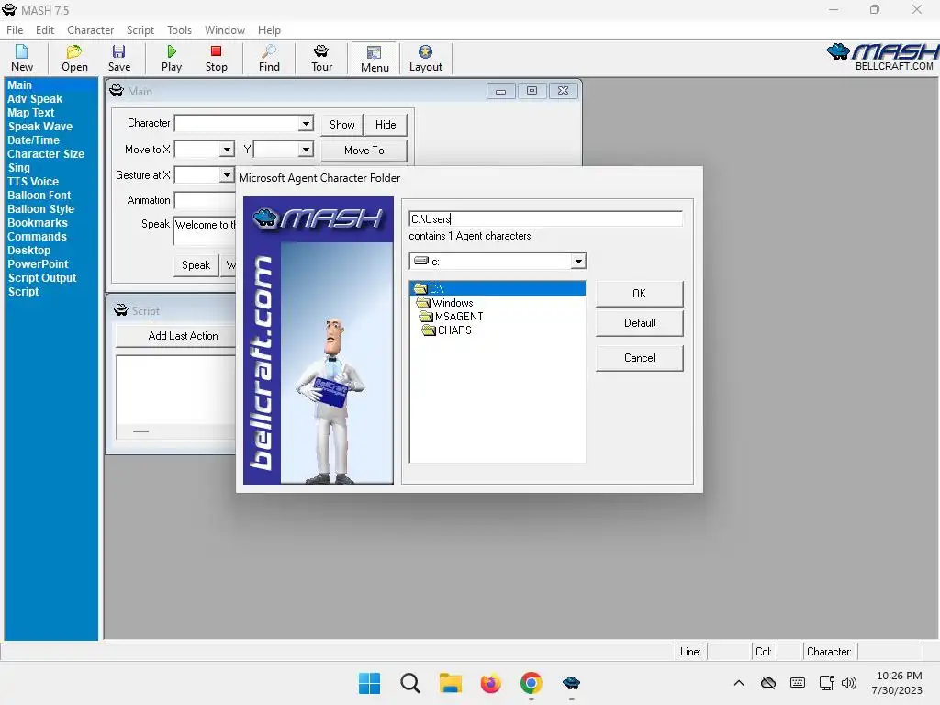This screenshot has width=940, height=705.
Task: Open a script with the Open toolbar icon
Action: [74, 58]
